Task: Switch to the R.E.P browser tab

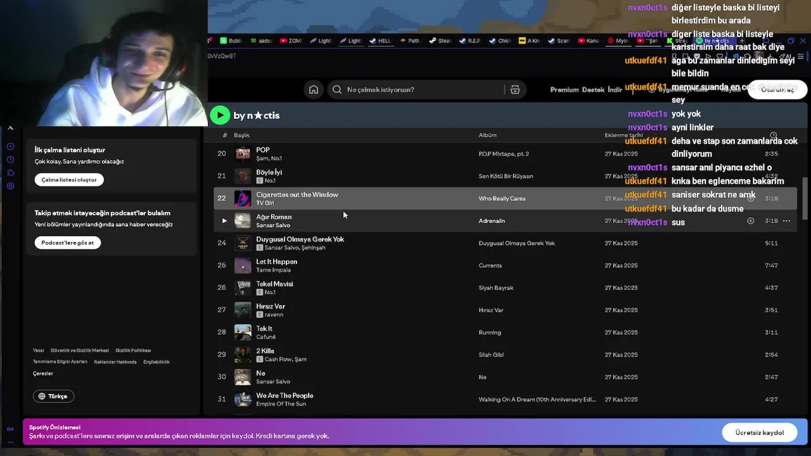Action: (469, 41)
